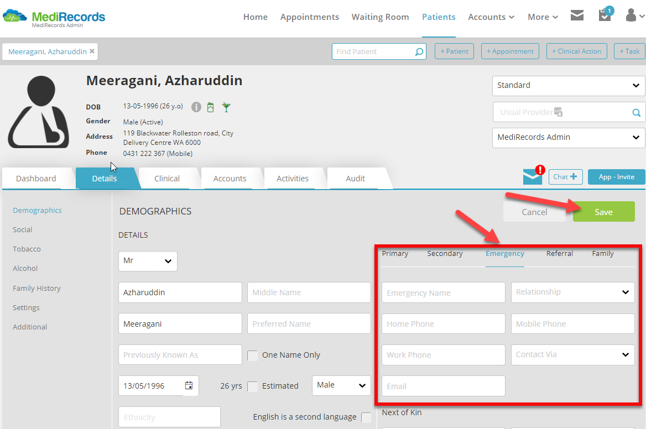Click the green medication bottle icon
The height and width of the screenshot is (429, 646).
click(x=211, y=107)
